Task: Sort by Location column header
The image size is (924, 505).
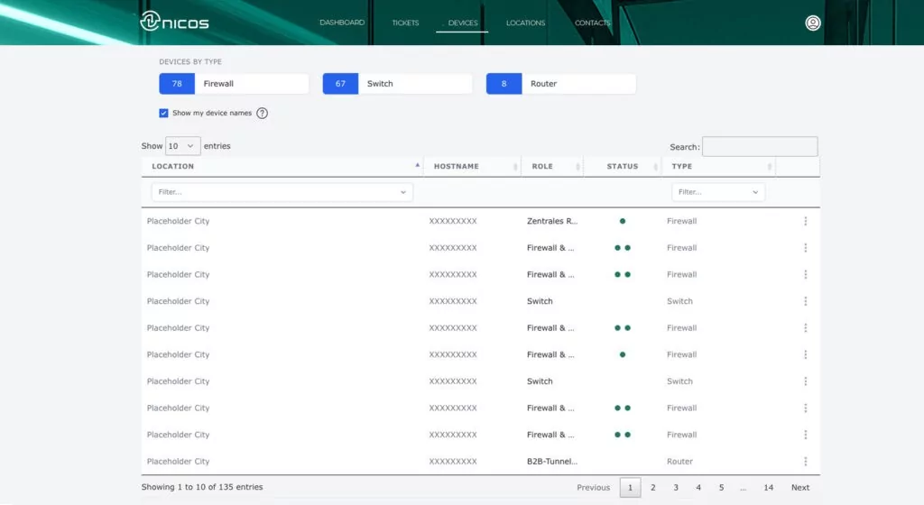Action: tap(282, 167)
